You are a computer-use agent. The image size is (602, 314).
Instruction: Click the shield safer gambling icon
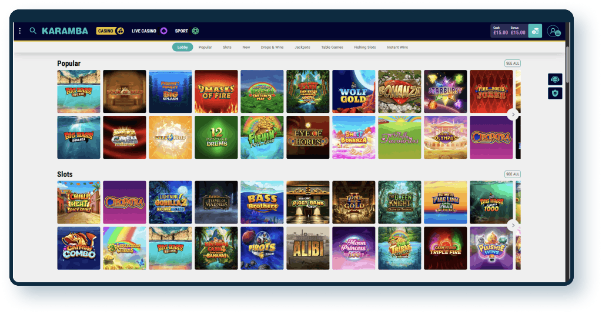pos(555,93)
